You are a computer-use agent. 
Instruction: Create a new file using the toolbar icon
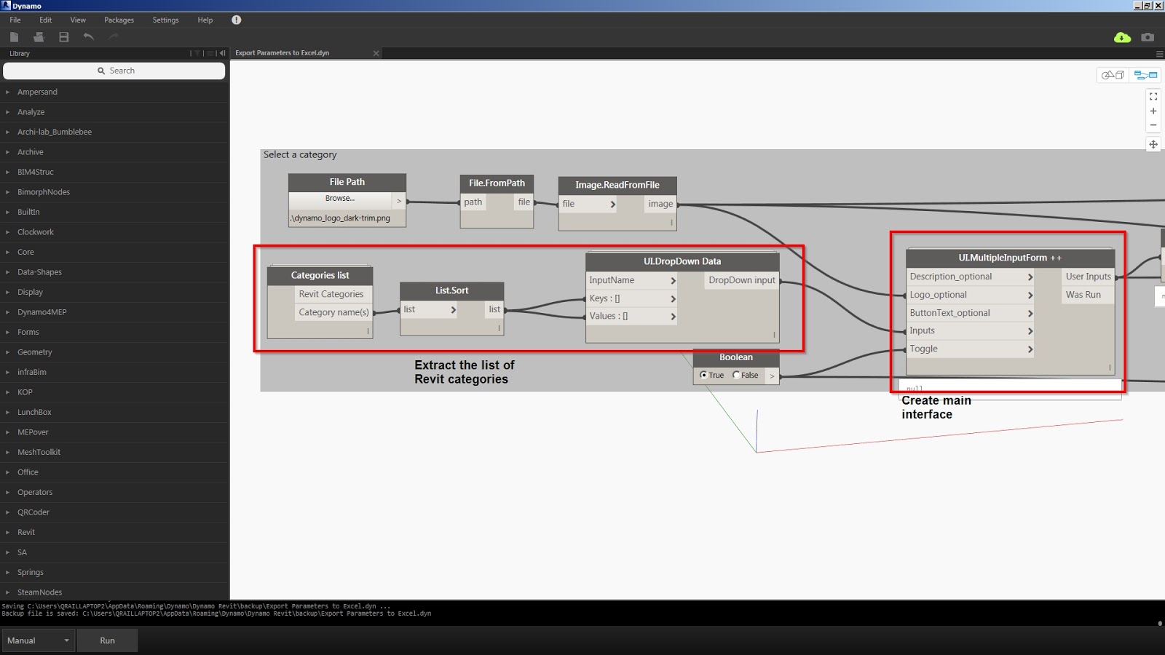coord(15,37)
